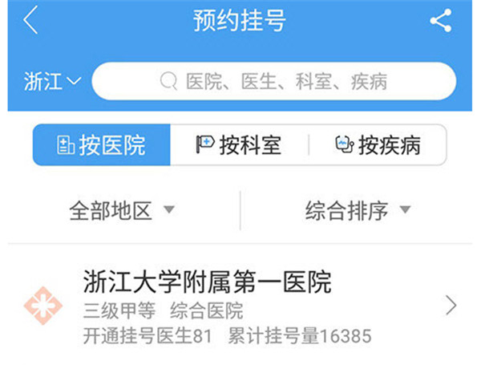481x365 pixels.
Task: Switch to the 按科室 tab
Action: pyautogui.click(x=239, y=145)
